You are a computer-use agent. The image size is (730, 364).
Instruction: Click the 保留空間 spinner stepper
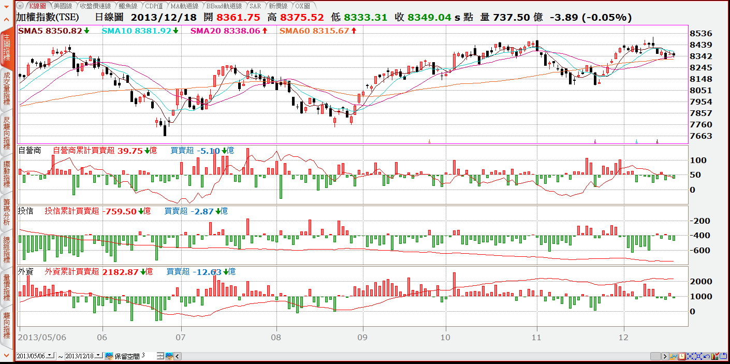pyautogui.click(x=160, y=356)
